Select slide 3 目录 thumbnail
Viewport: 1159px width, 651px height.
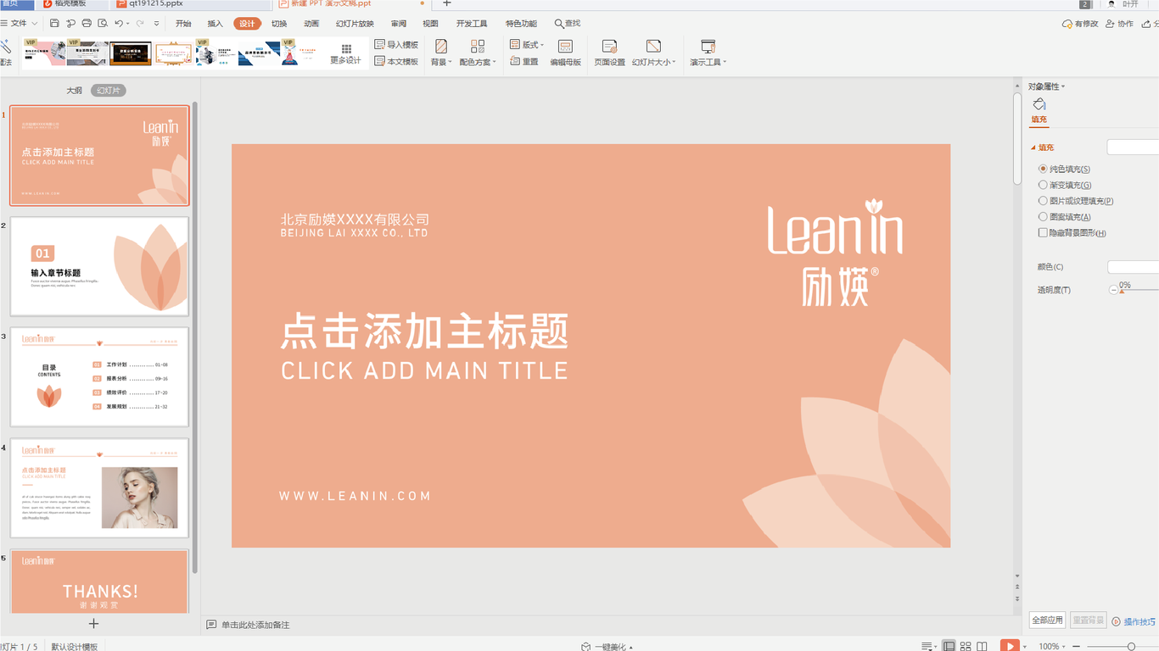[99, 377]
